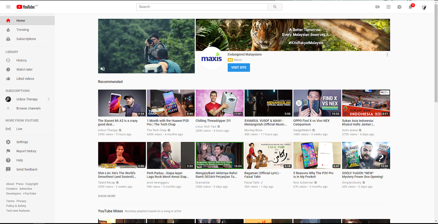
Task: Open the Watch later label
Action: pyautogui.click(x=24, y=69)
